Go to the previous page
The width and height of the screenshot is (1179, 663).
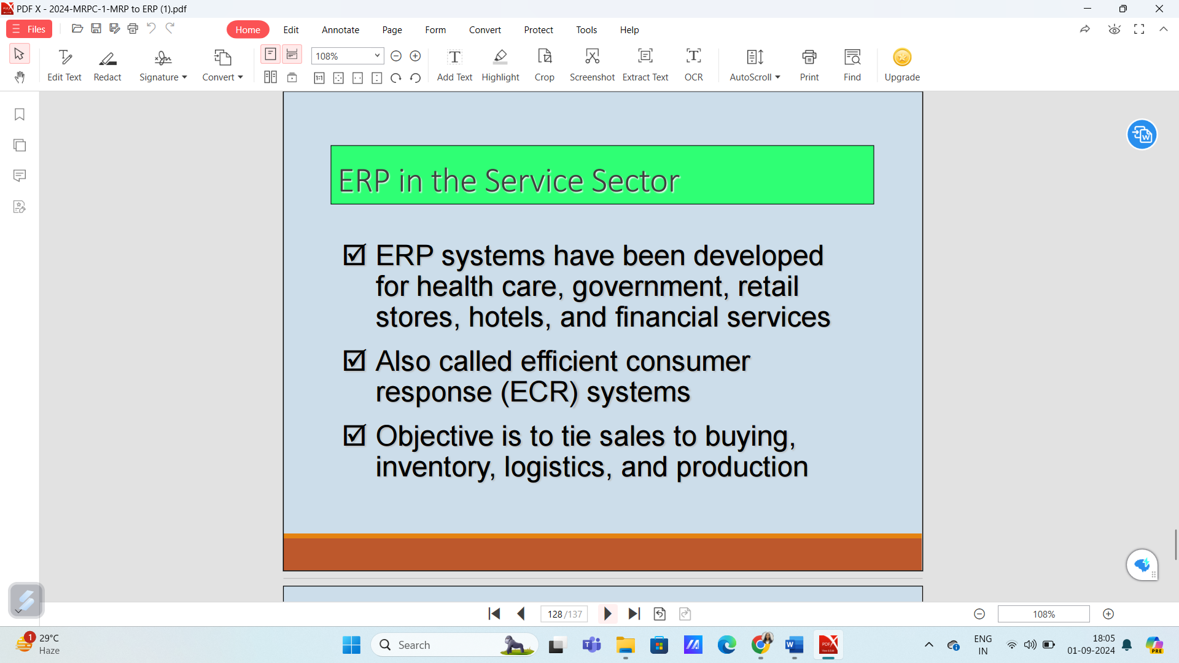coord(521,614)
